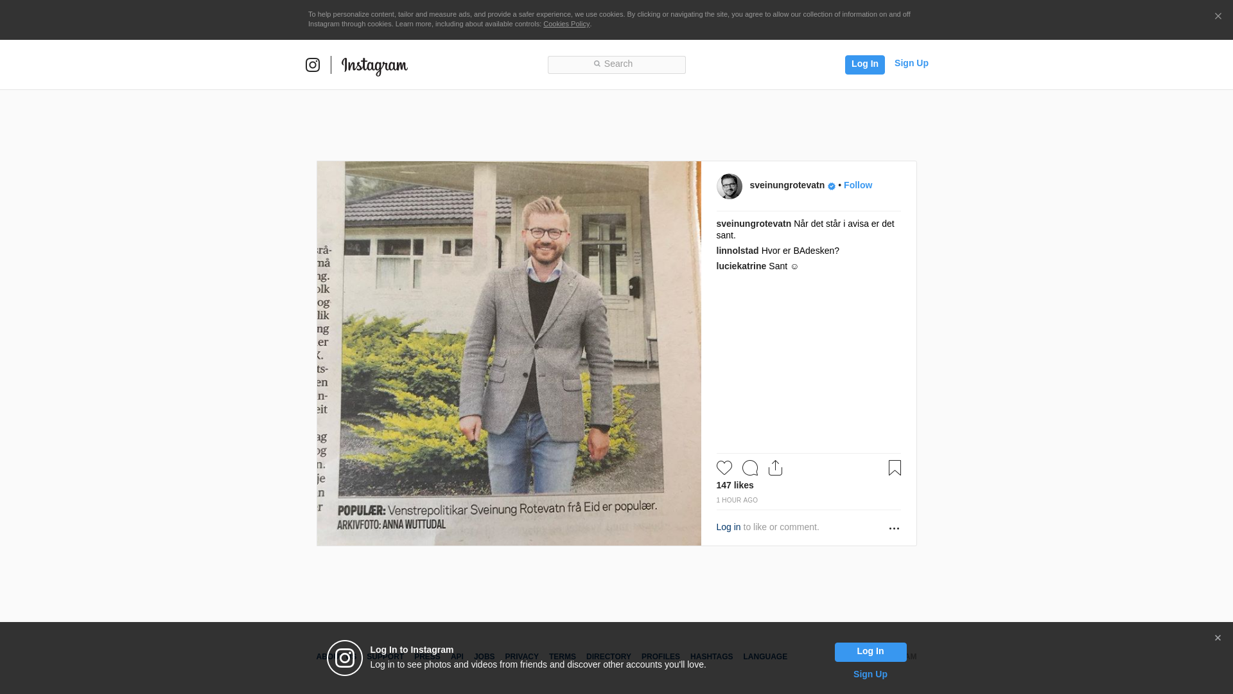Click the blue Log In header button
This screenshot has height=694, width=1233.
[865, 64]
